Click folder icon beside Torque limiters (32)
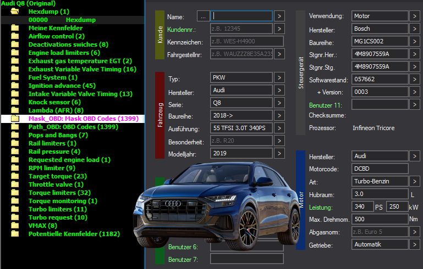 pyautogui.click(x=15, y=193)
